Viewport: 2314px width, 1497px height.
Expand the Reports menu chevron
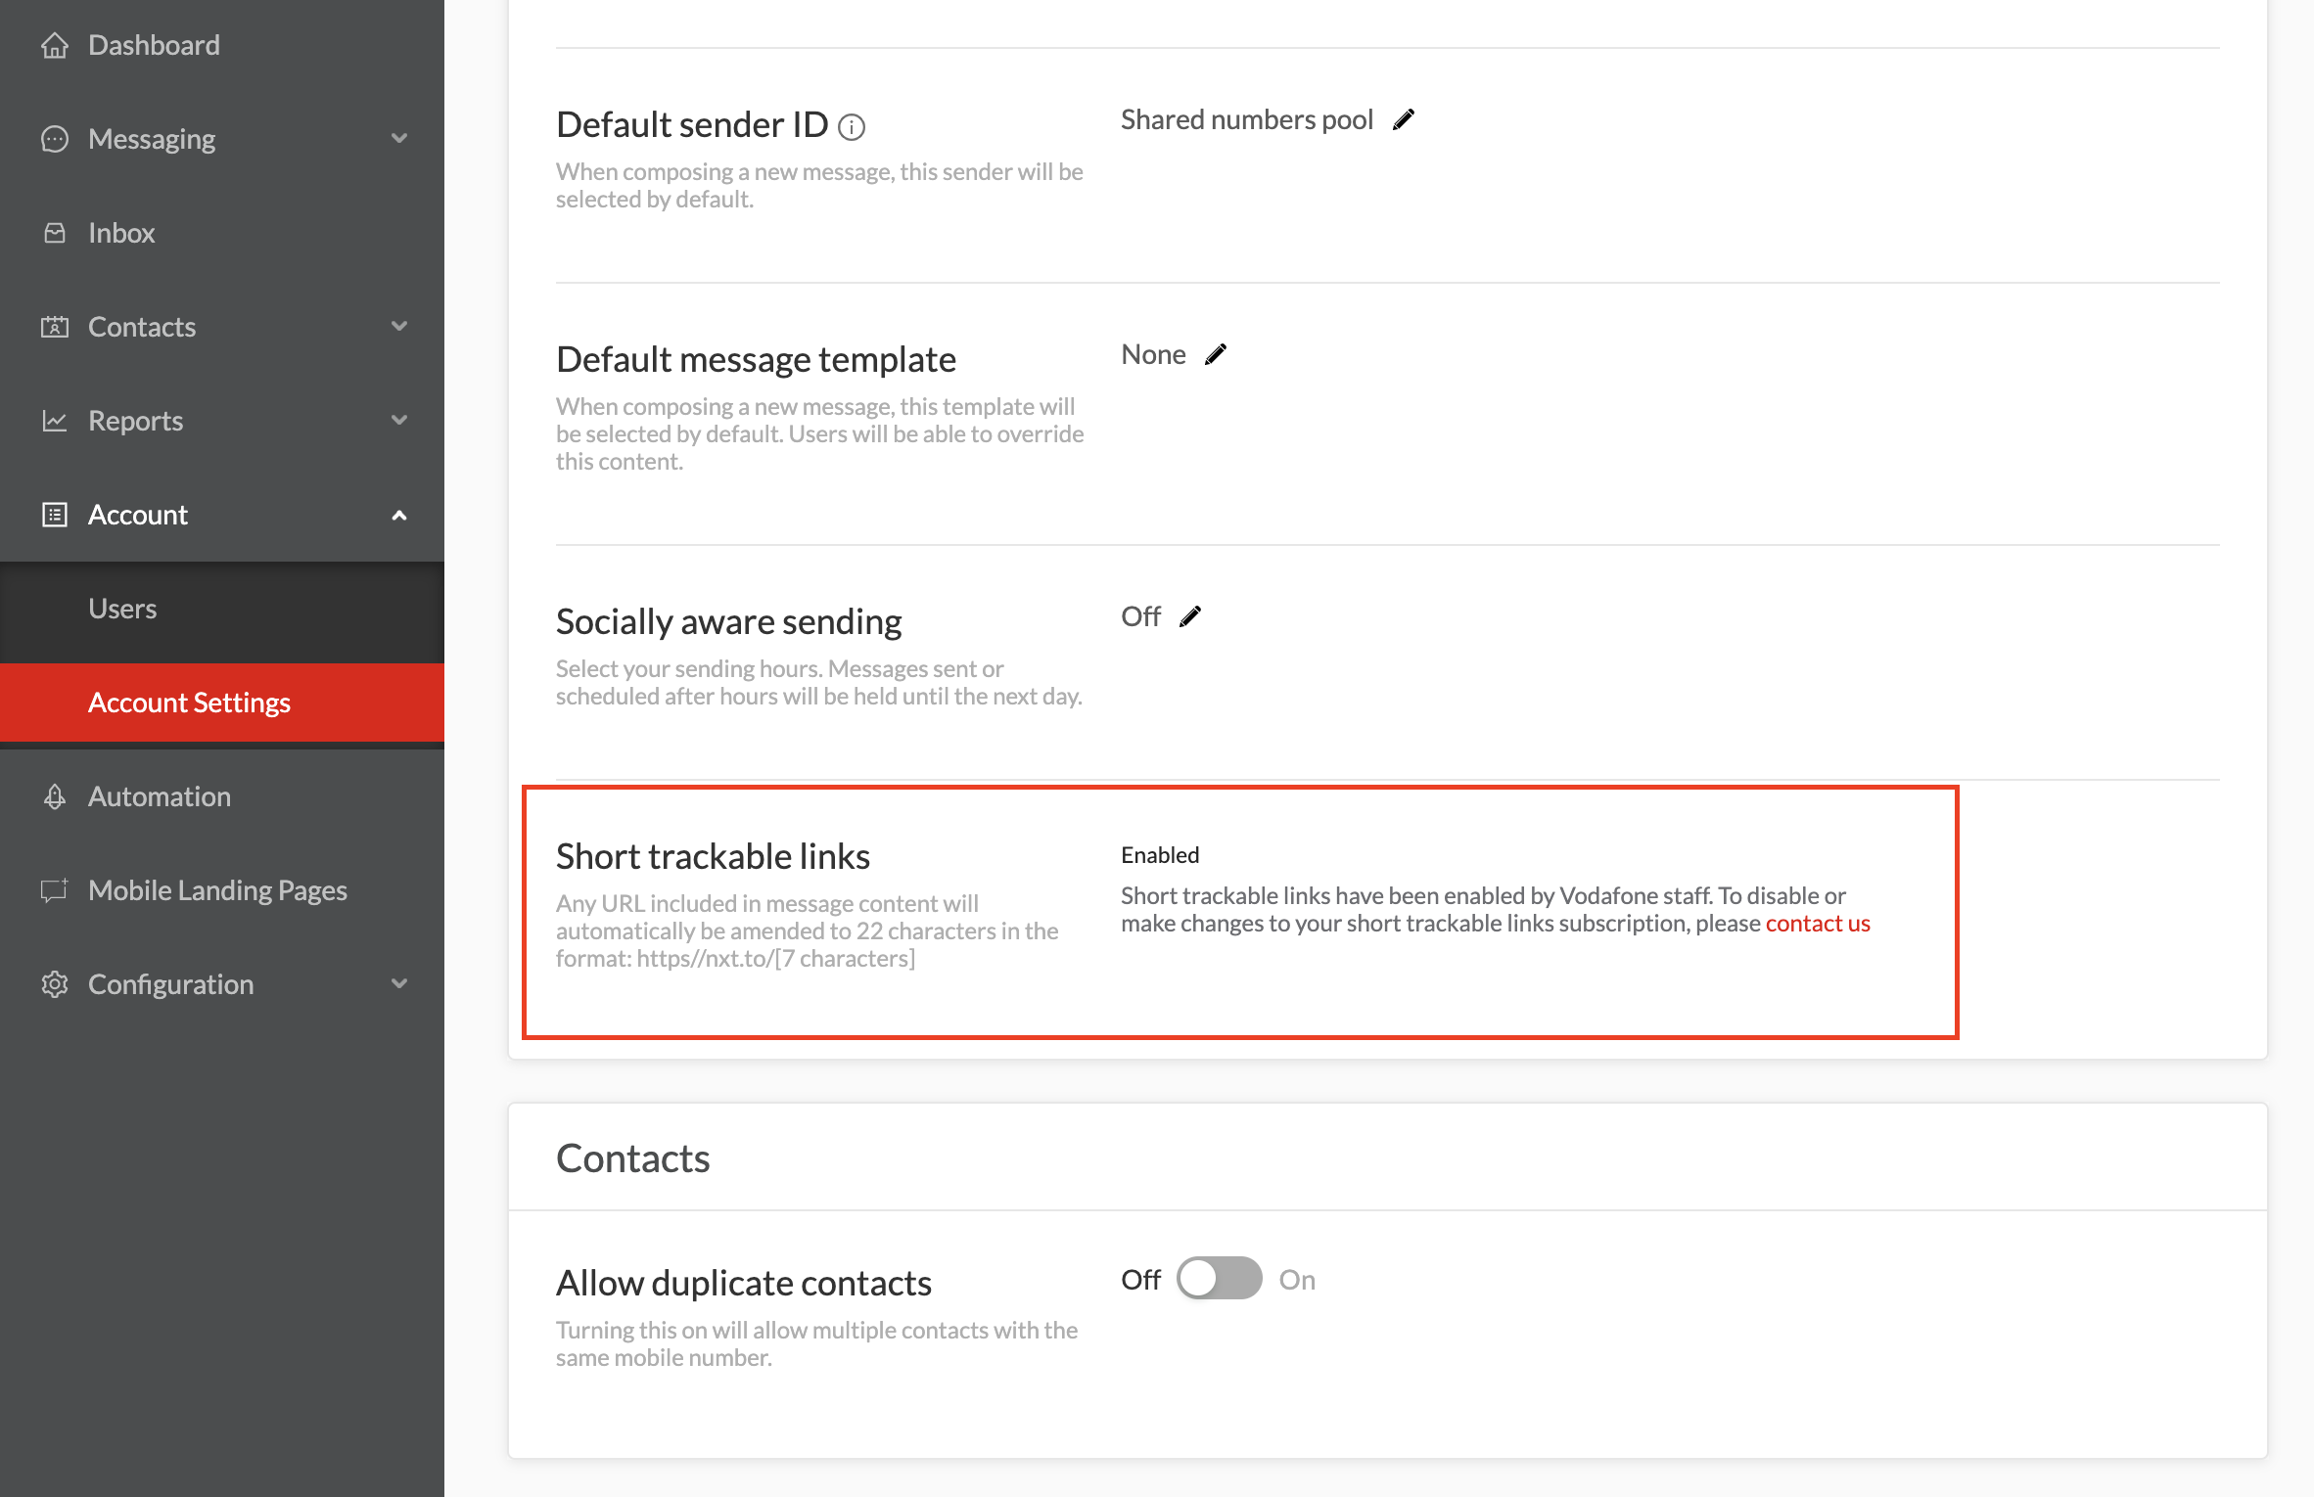pos(399,421)
